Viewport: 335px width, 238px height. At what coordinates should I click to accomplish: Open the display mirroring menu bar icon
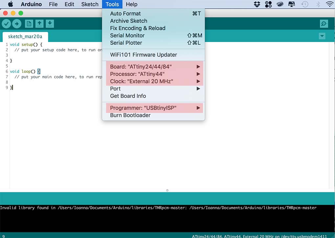coord(291,4)
